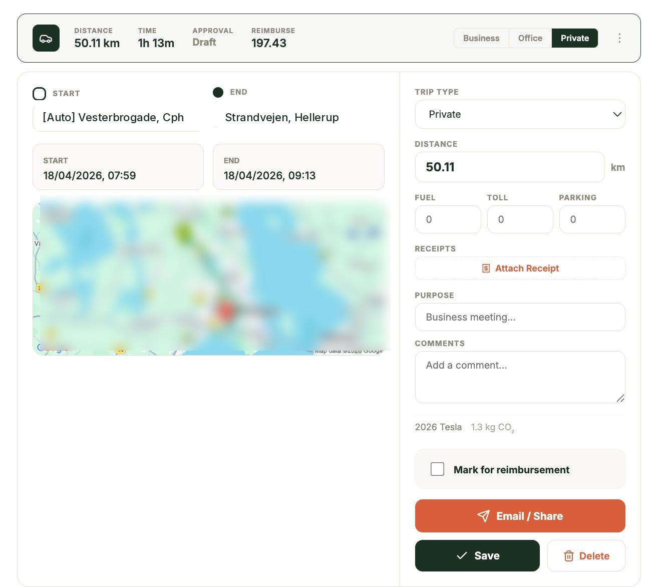Click the car vehicle icon in the header
The width and height of the screenshot is (656, 587).
[46, 38]
